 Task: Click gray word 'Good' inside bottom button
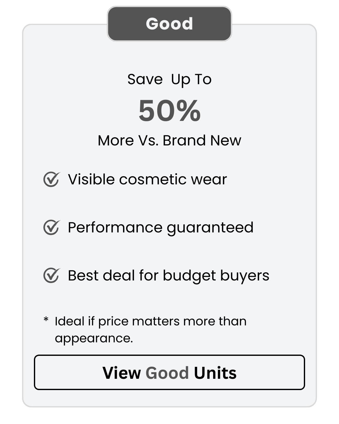(x=167, y=373)
